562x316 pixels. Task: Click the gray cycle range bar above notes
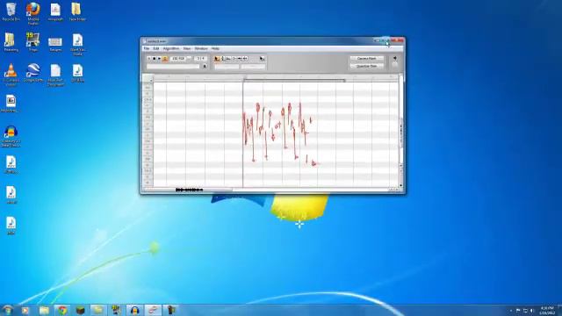pyautogui.click(x=294, y=81)
